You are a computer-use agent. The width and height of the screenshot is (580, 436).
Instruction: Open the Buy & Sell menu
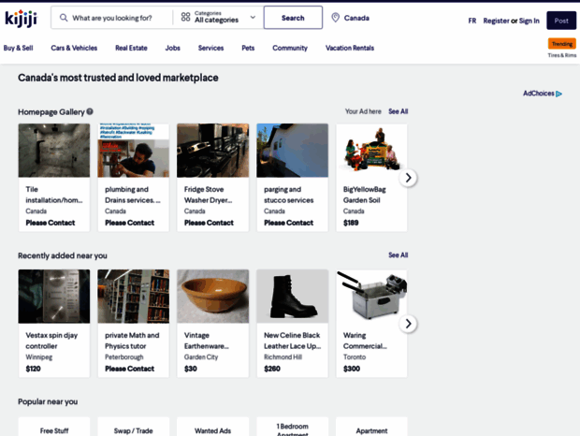coord(18,48)
